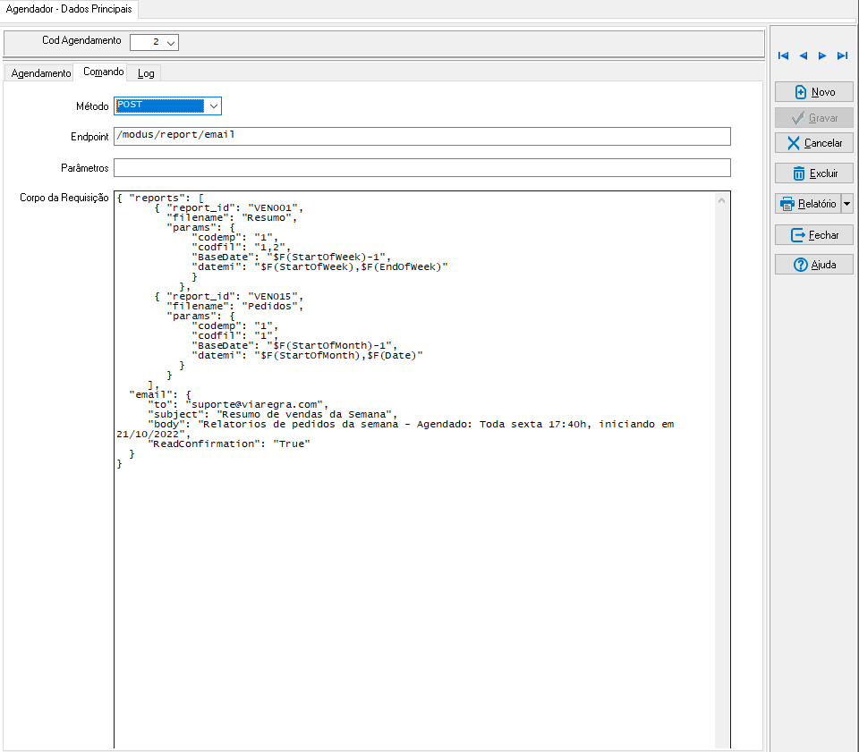Click scroll up arrow of request body
This screenshot has width=859, height=752.
[x=722, y=199]
